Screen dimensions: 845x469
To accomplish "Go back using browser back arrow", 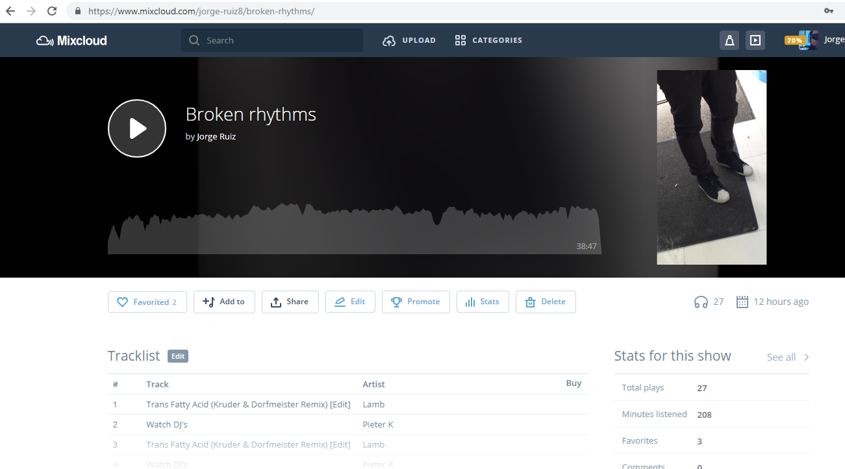I will pos(10,11).
